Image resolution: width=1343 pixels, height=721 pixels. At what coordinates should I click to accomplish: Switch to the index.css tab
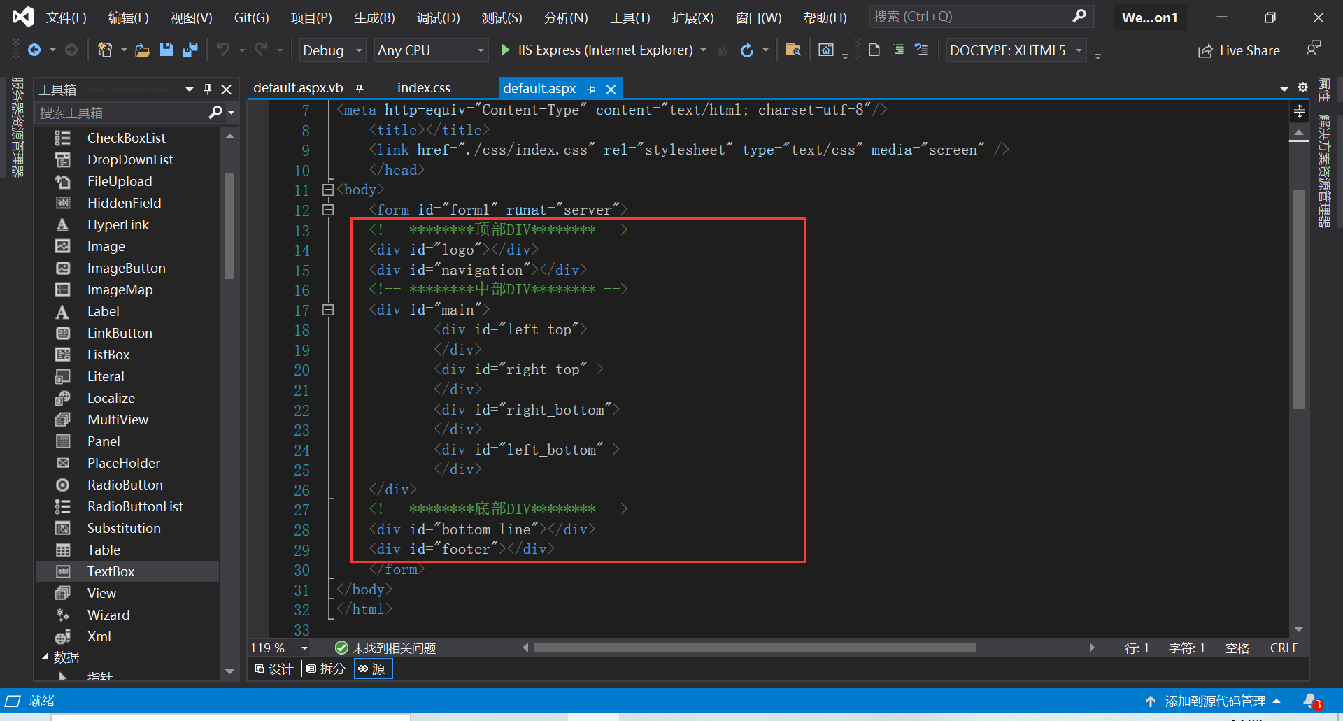coord(424,87)
